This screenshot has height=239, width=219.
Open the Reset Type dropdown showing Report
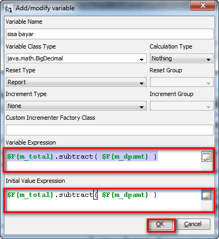[x=76, y=82]
